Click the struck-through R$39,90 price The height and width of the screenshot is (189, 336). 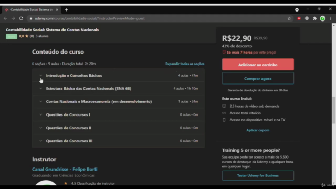[x=260, y=38]
